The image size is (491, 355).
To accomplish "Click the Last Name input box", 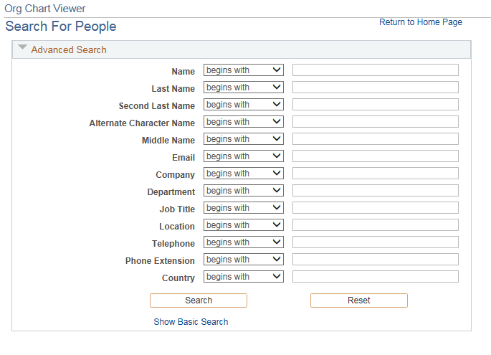I will (x=375, y=87).
